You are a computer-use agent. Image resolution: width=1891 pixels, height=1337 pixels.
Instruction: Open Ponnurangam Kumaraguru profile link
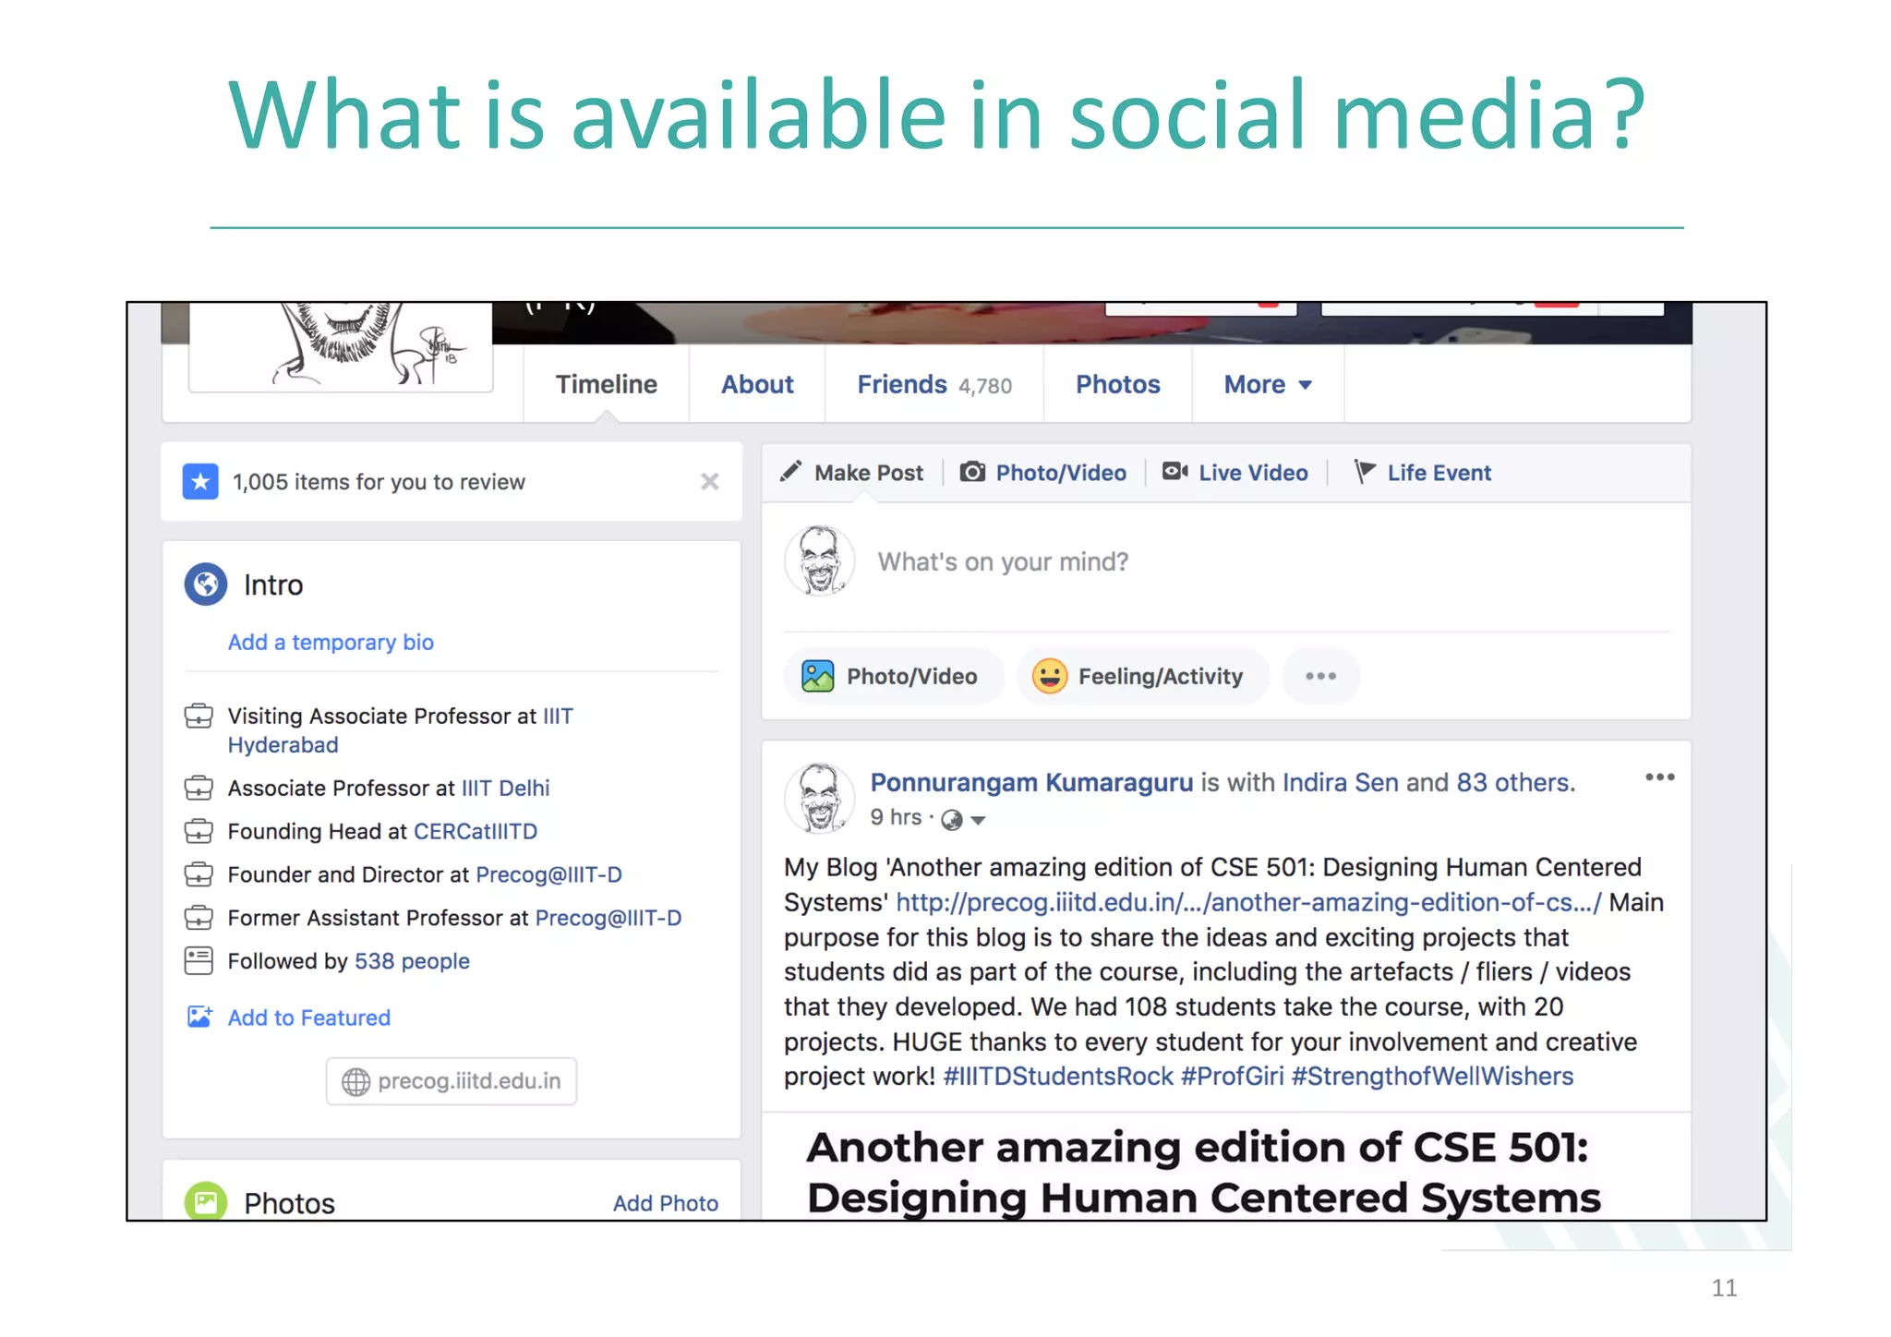tap(1031, 782)
